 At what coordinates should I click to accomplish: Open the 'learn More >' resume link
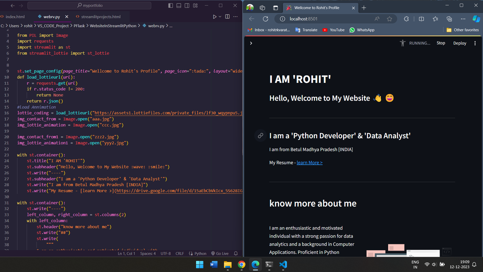[309, 163]
